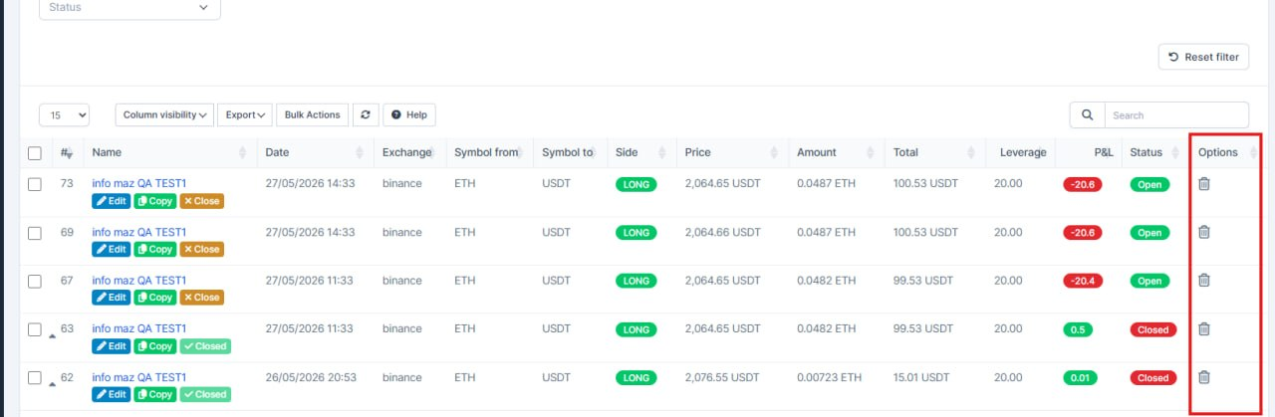Image resolution: width=1275 pixels, height=417 pixels.
Task: Click the Closed label on trade 62
Action: [x=204, y=394]
